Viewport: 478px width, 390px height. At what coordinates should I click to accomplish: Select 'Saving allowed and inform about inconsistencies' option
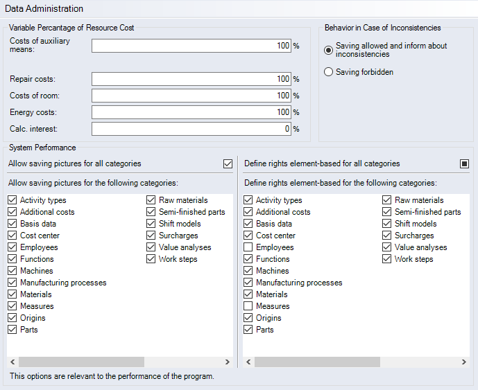(328, 50)
